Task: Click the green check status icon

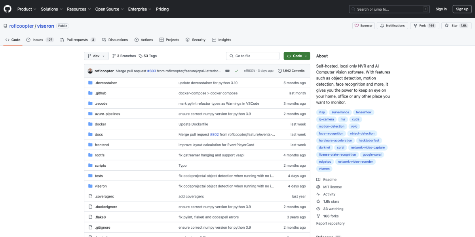Action: 236,71
